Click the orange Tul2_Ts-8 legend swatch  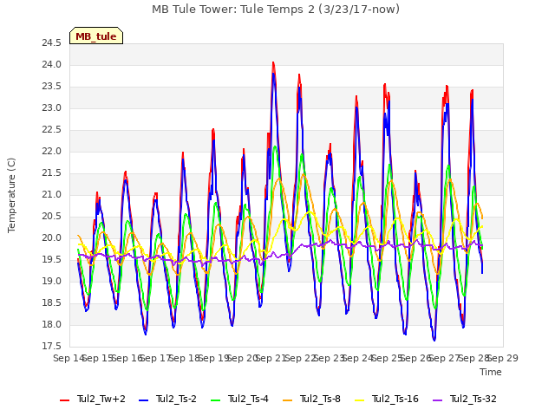tap(287, 400)
